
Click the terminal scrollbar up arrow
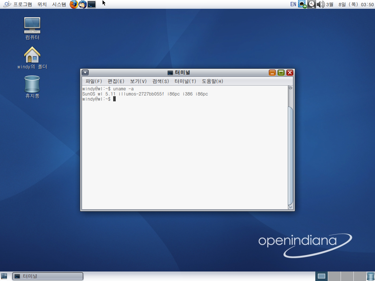tap(290, 88)
